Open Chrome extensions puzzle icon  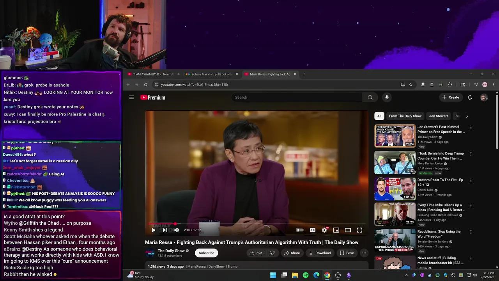coord(449,84)
